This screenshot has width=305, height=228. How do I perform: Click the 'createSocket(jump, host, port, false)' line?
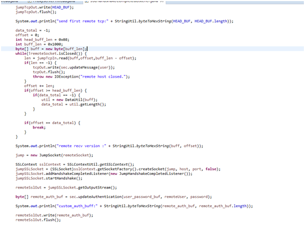click(118, 169)
